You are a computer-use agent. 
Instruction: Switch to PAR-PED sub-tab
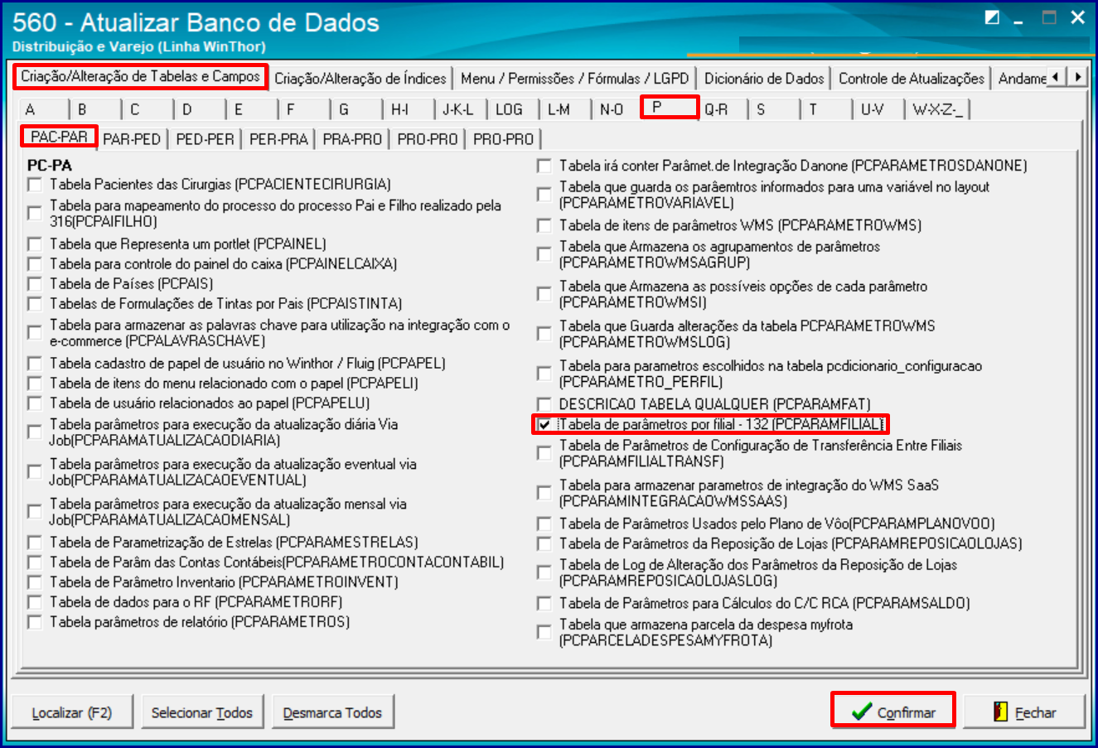tap(132, 139)
